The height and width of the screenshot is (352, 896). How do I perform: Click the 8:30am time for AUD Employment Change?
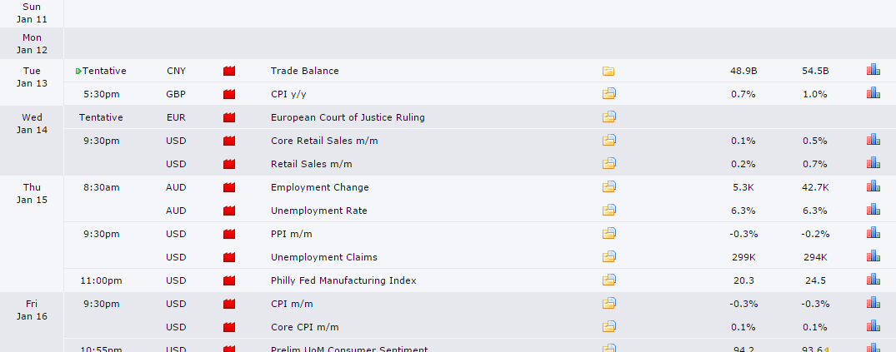(x=101, y=187)
